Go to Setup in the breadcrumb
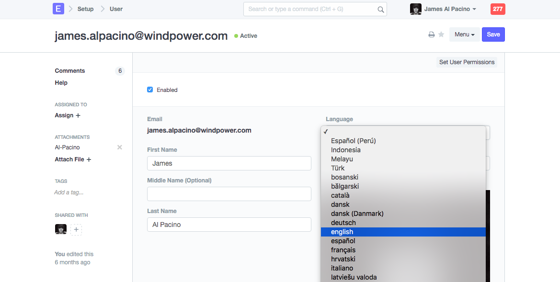 click(x=85, y=9)
